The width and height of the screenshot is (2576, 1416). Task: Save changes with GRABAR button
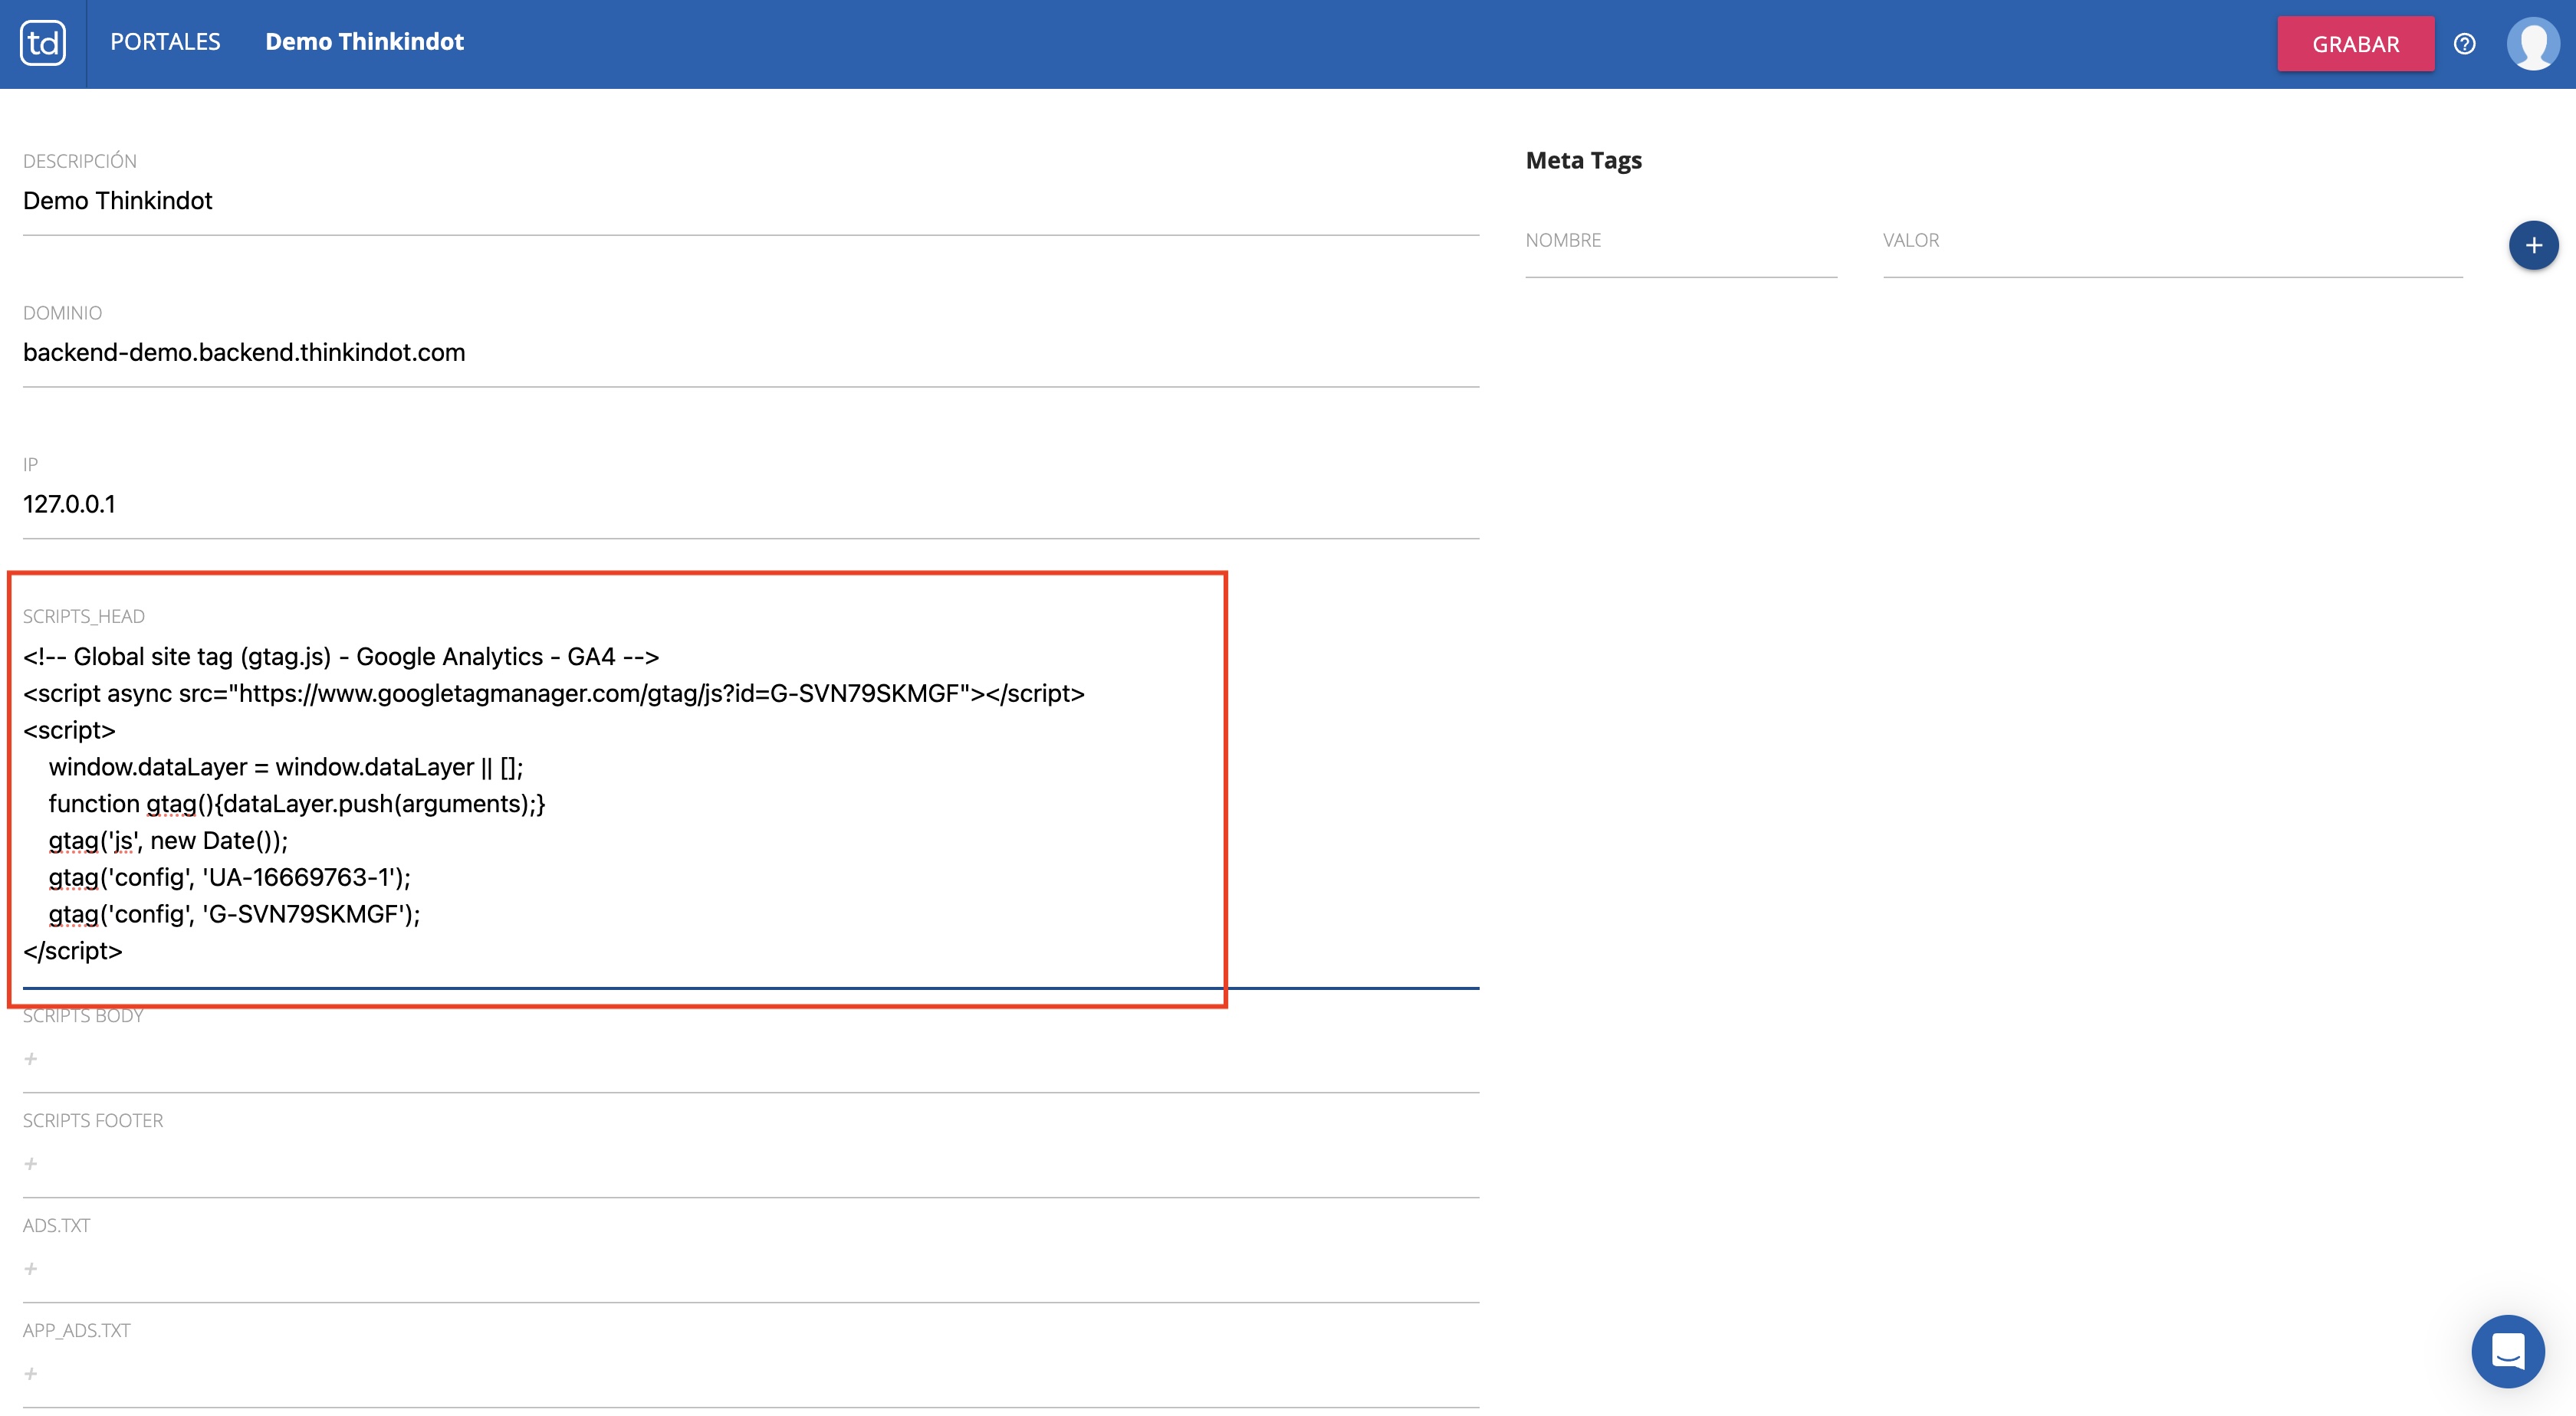click(2356, 44)
